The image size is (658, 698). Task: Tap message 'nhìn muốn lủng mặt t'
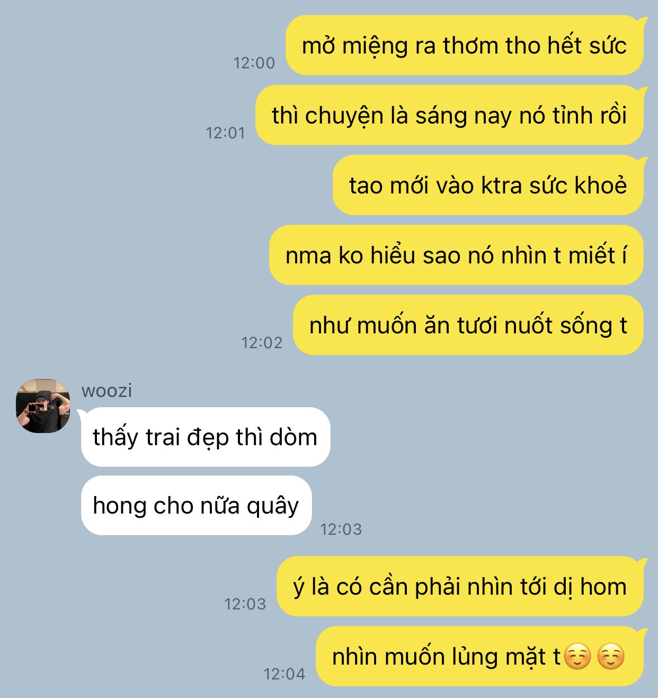pos(446,657)
